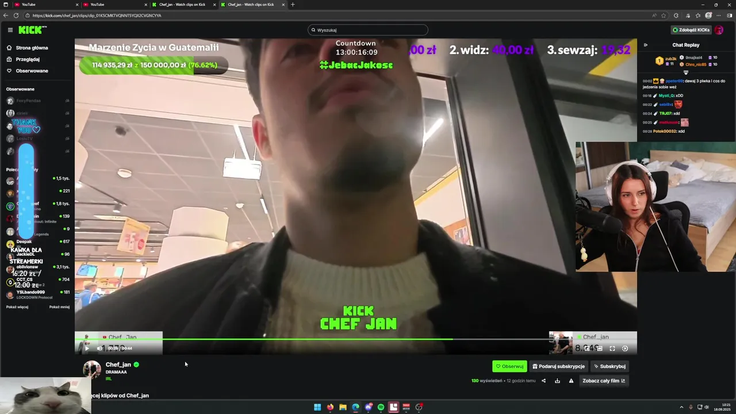The image size is (736, 414).
Task: Enter fullscreen mode in player
Action: (x=612, y=348)
